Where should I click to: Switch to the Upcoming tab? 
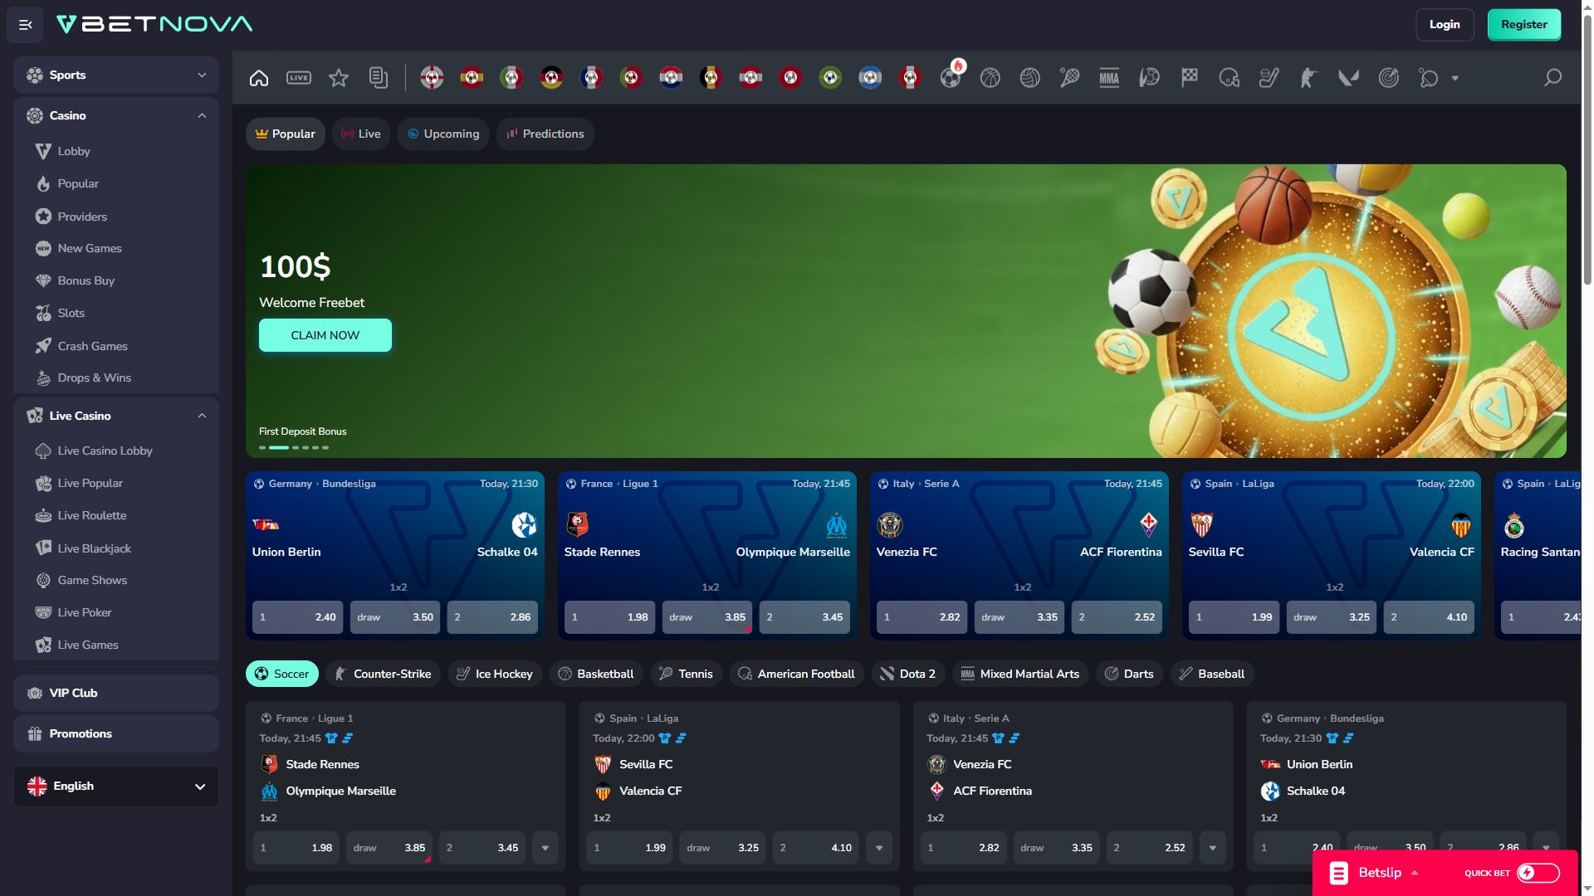pyautogui.click(x=443, y=134)
